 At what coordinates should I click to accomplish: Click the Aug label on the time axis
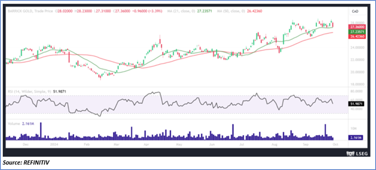pyautogui.click(x=275, y=145)
